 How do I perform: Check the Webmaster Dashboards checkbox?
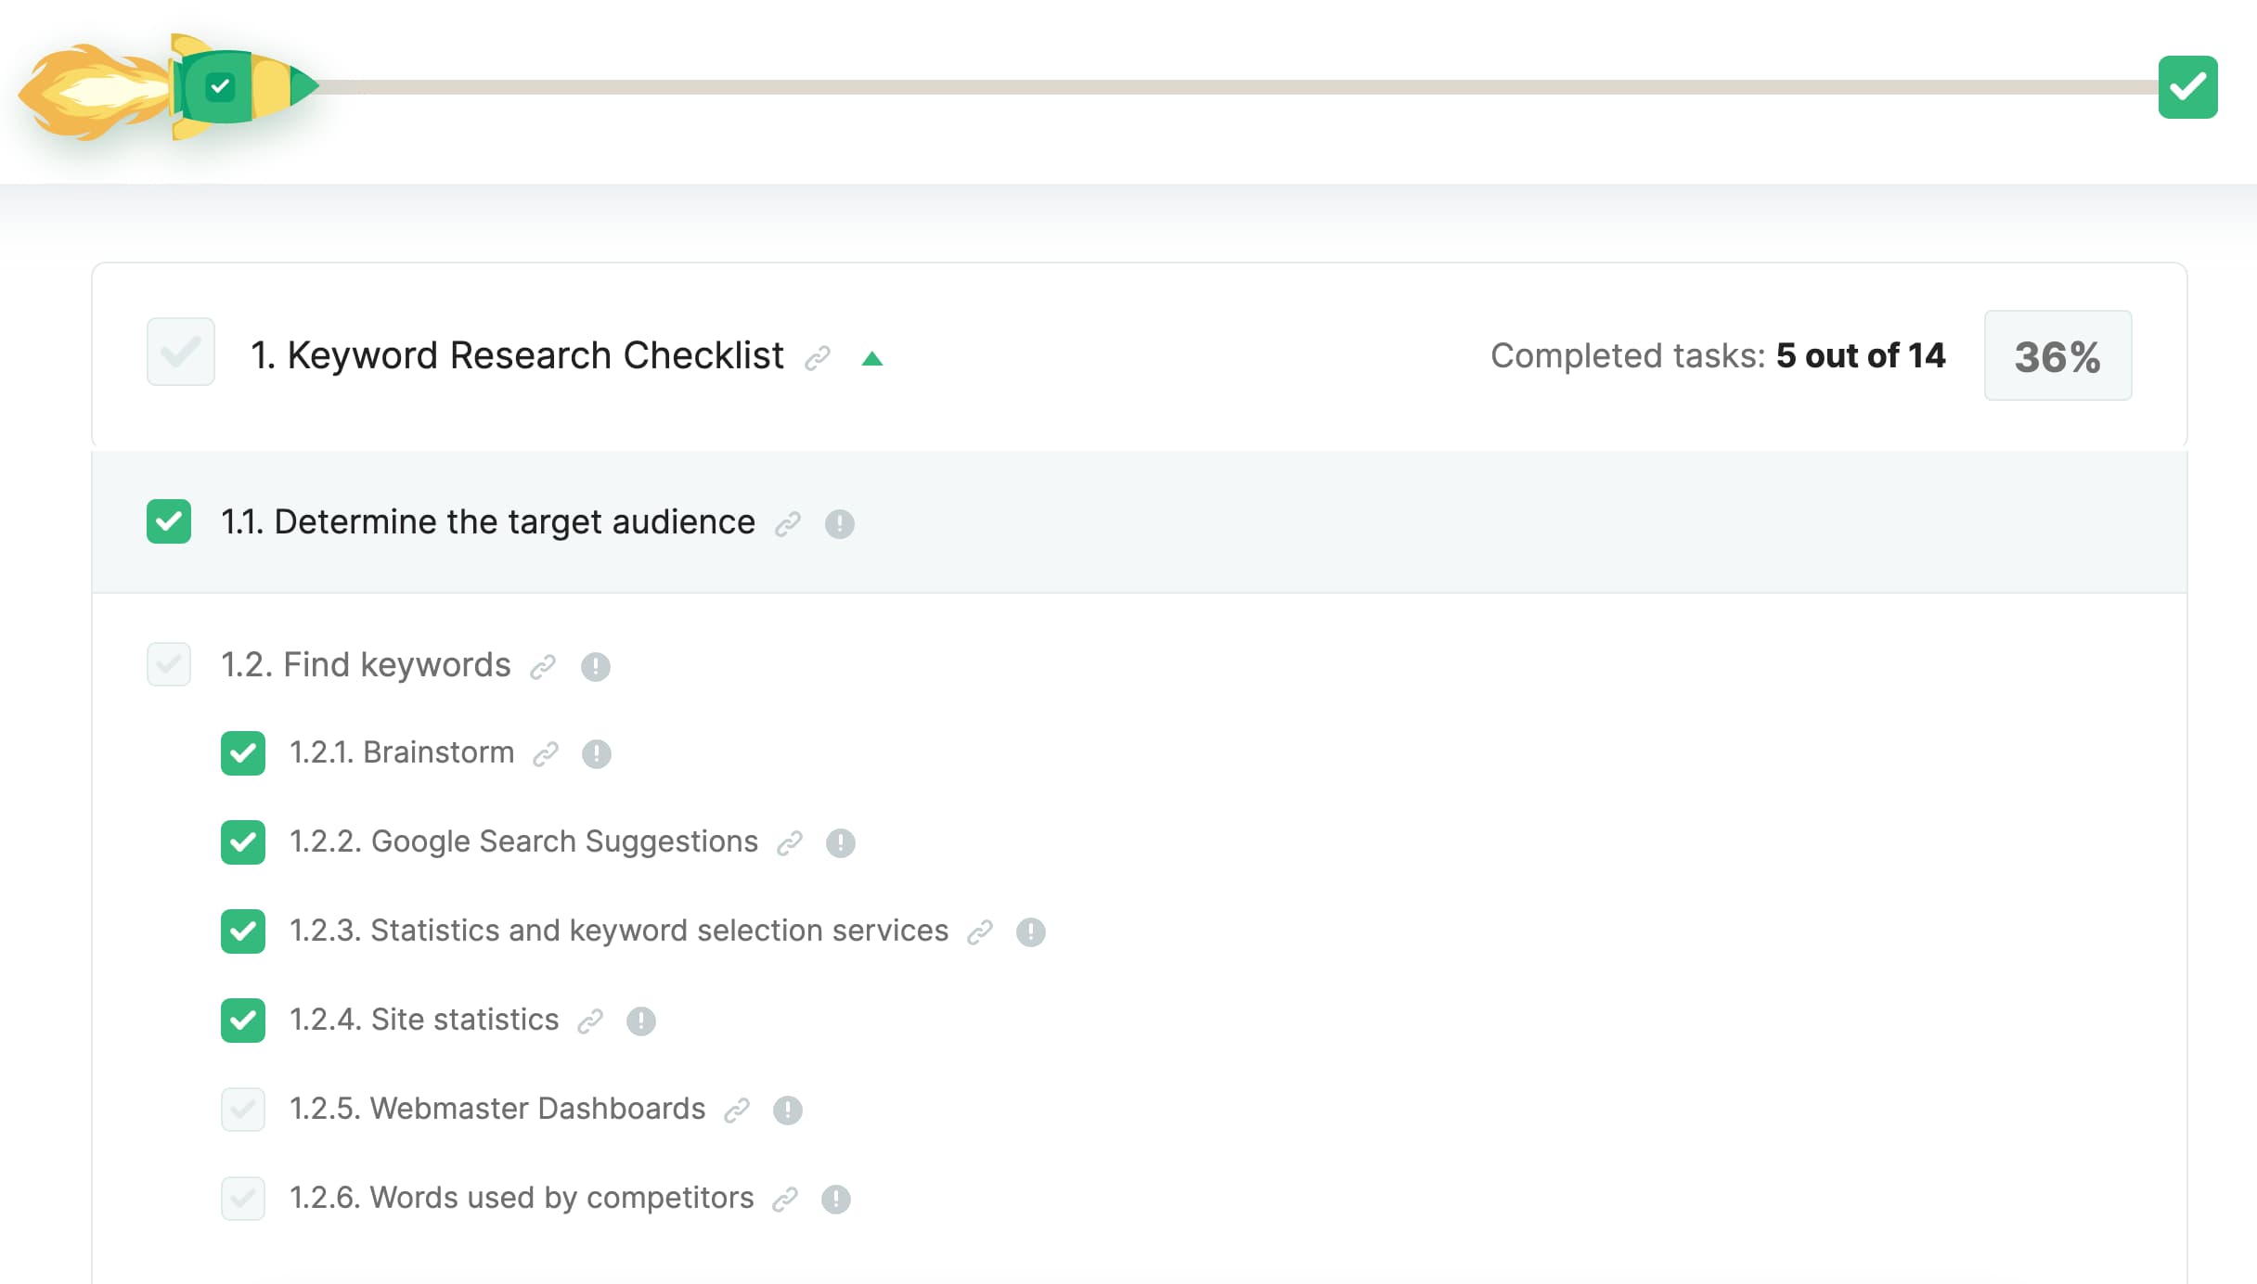coord(242,1110)
